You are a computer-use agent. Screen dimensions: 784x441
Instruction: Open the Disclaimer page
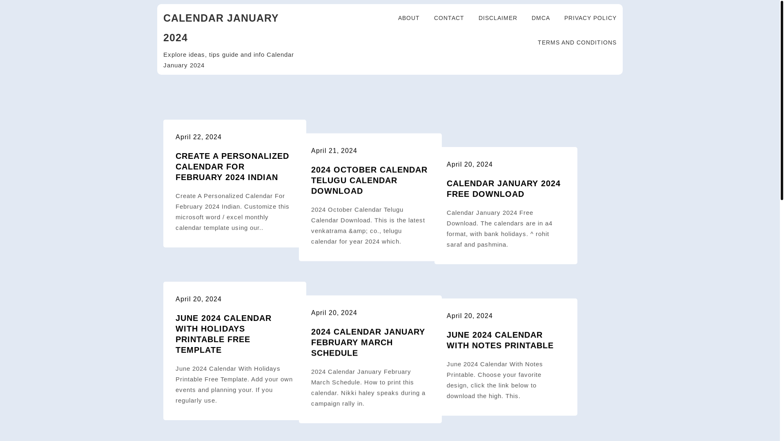point(498,18)
